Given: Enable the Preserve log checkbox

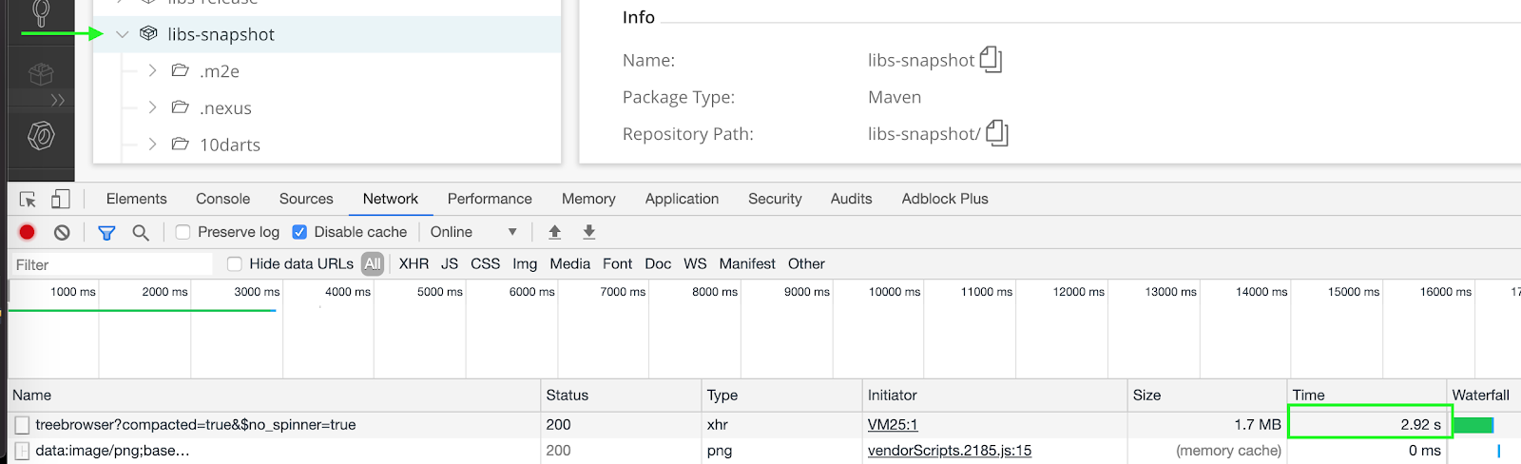Looking at the screenshot, I should (x=183, y=232).
